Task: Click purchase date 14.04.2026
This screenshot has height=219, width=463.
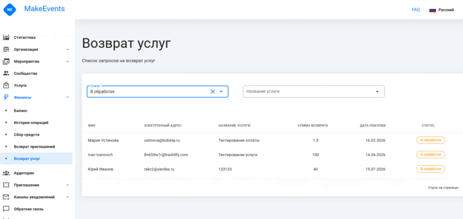Action: [375, 155]
